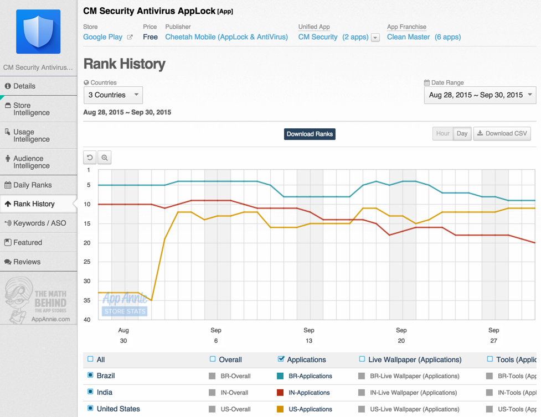Open the 3 Countries dropdown
541x417 pixels.
(113, 95)
